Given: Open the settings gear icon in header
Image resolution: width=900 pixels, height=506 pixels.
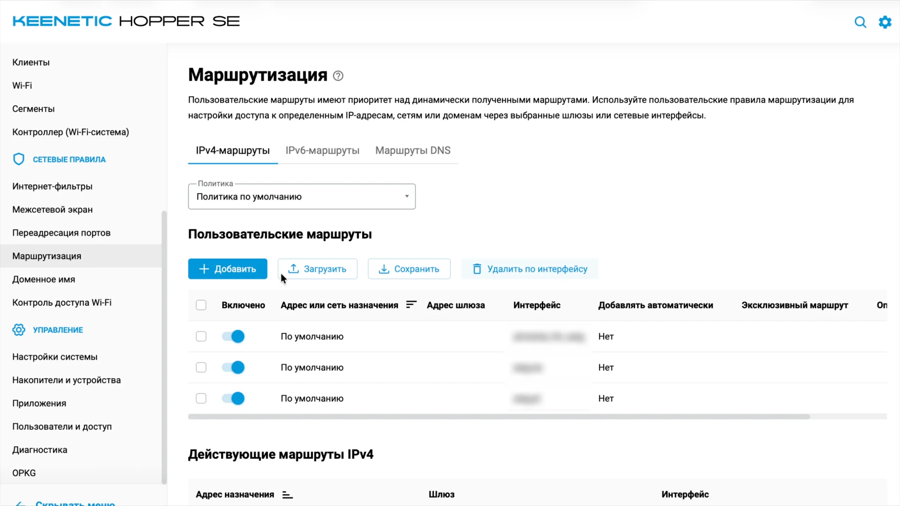Looking at the screenshot, I should click(885, 22).
